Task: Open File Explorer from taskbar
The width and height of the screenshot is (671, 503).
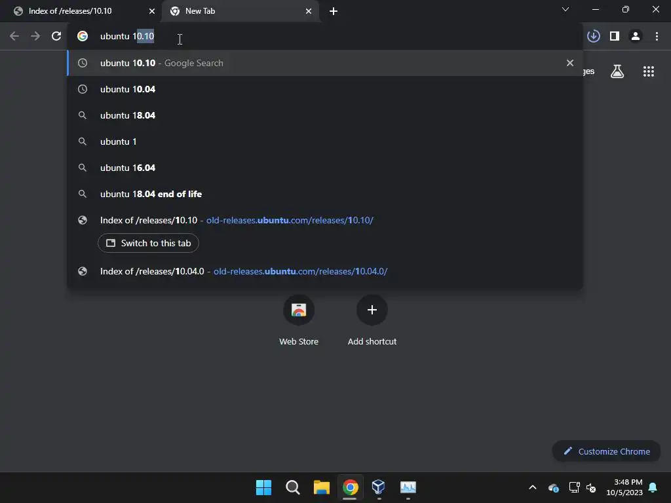Action: coord(321,487)
